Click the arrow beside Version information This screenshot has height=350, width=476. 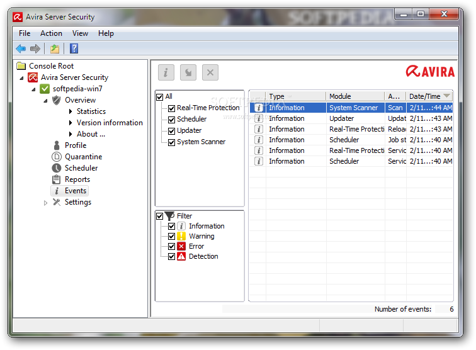tap(71, 123)
